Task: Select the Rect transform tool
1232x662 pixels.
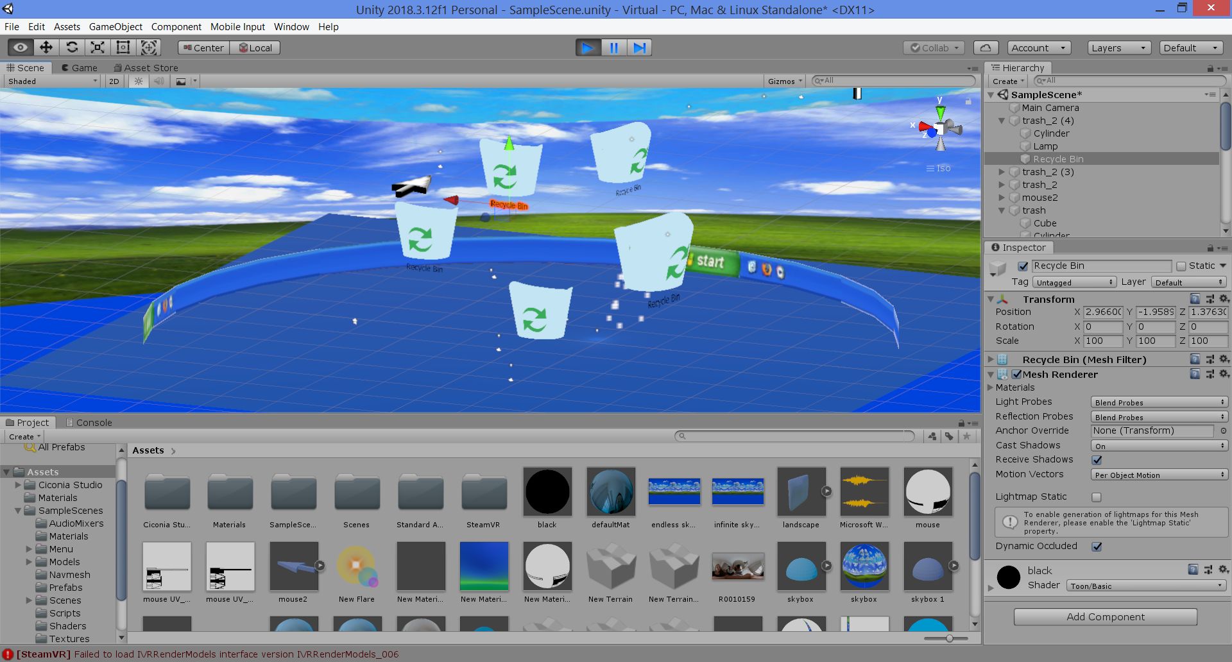Action: 123,47
